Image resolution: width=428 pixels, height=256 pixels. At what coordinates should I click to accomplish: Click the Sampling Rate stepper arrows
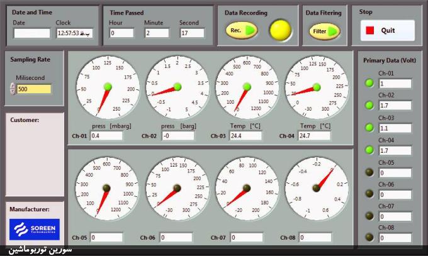click(13, 89)
